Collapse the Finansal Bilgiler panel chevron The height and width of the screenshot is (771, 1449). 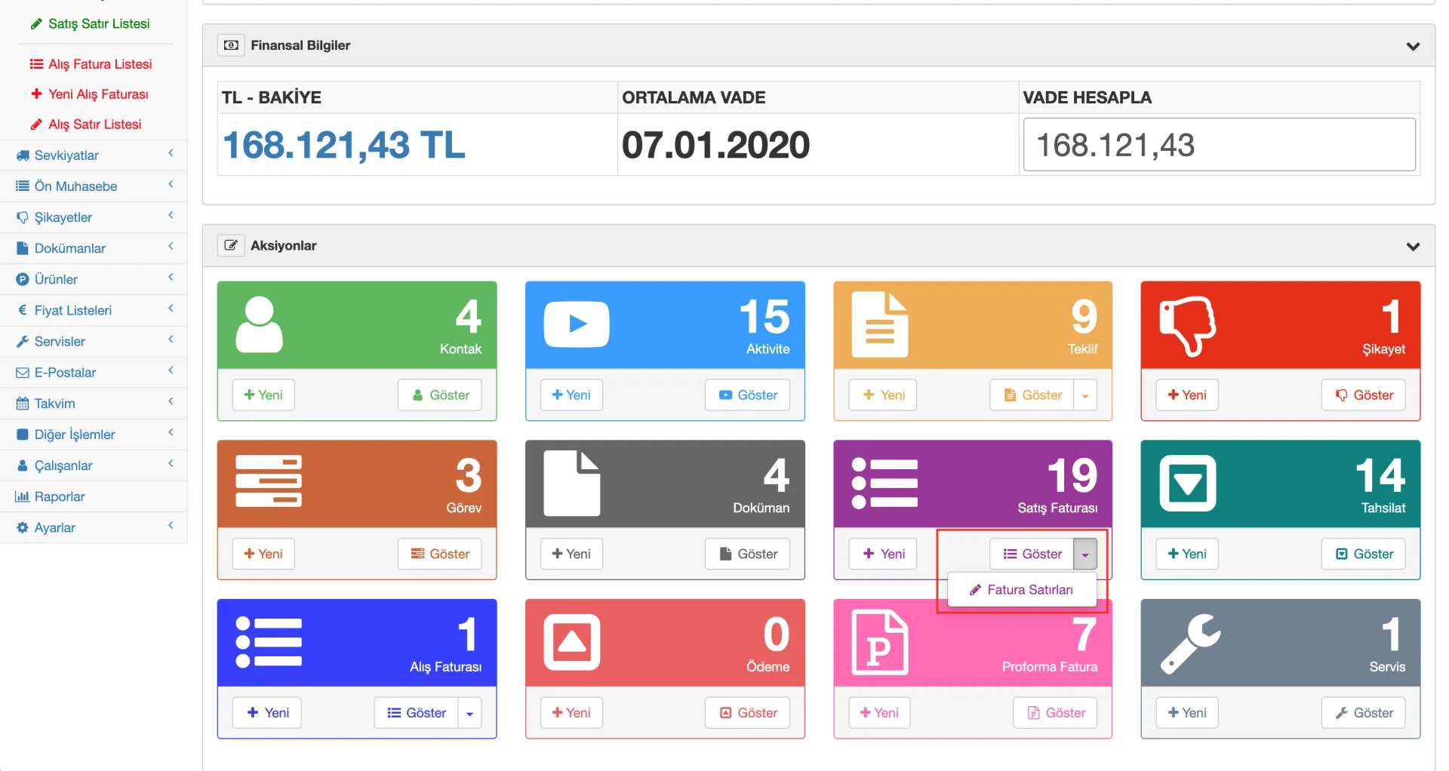[x=1413, y=46]
